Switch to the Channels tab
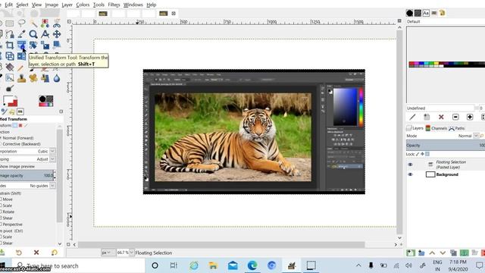 click(436, 128)
